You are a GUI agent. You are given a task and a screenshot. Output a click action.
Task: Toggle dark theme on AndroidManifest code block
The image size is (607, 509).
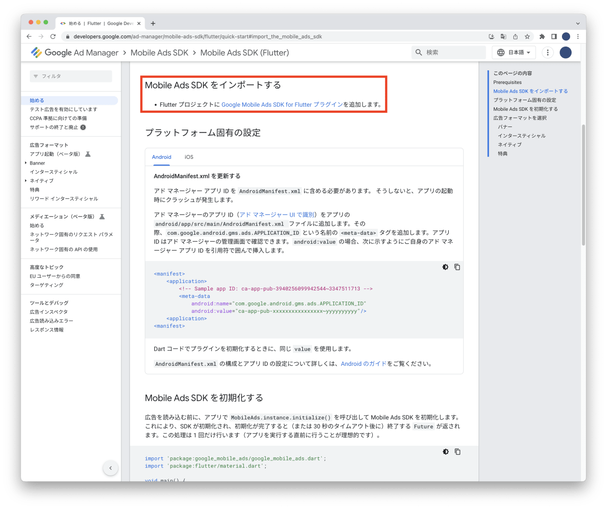[x=445, y=267]
